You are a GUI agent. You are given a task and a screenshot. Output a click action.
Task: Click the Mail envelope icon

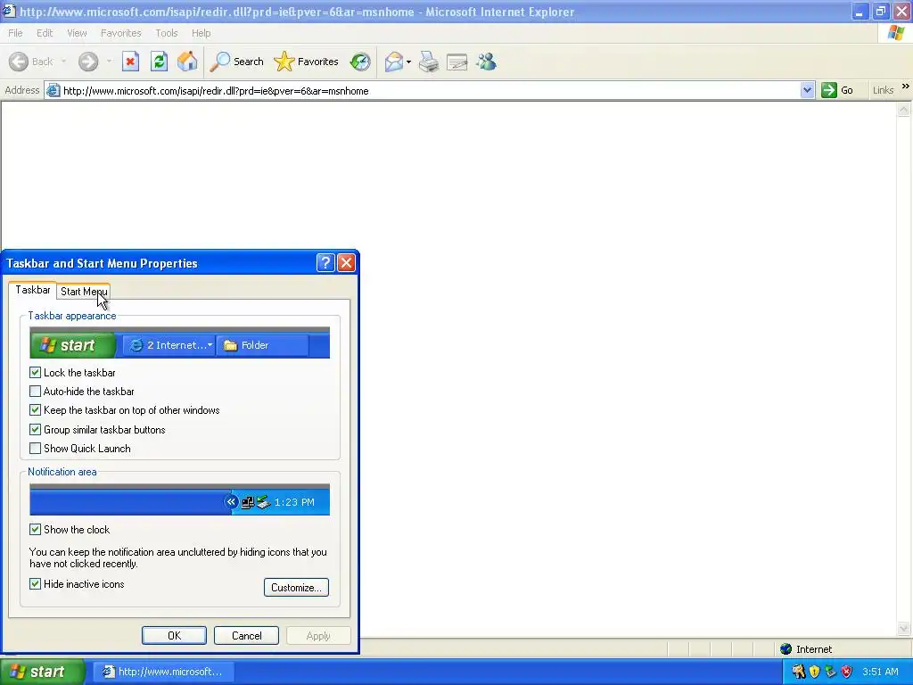tap(394, 62)
